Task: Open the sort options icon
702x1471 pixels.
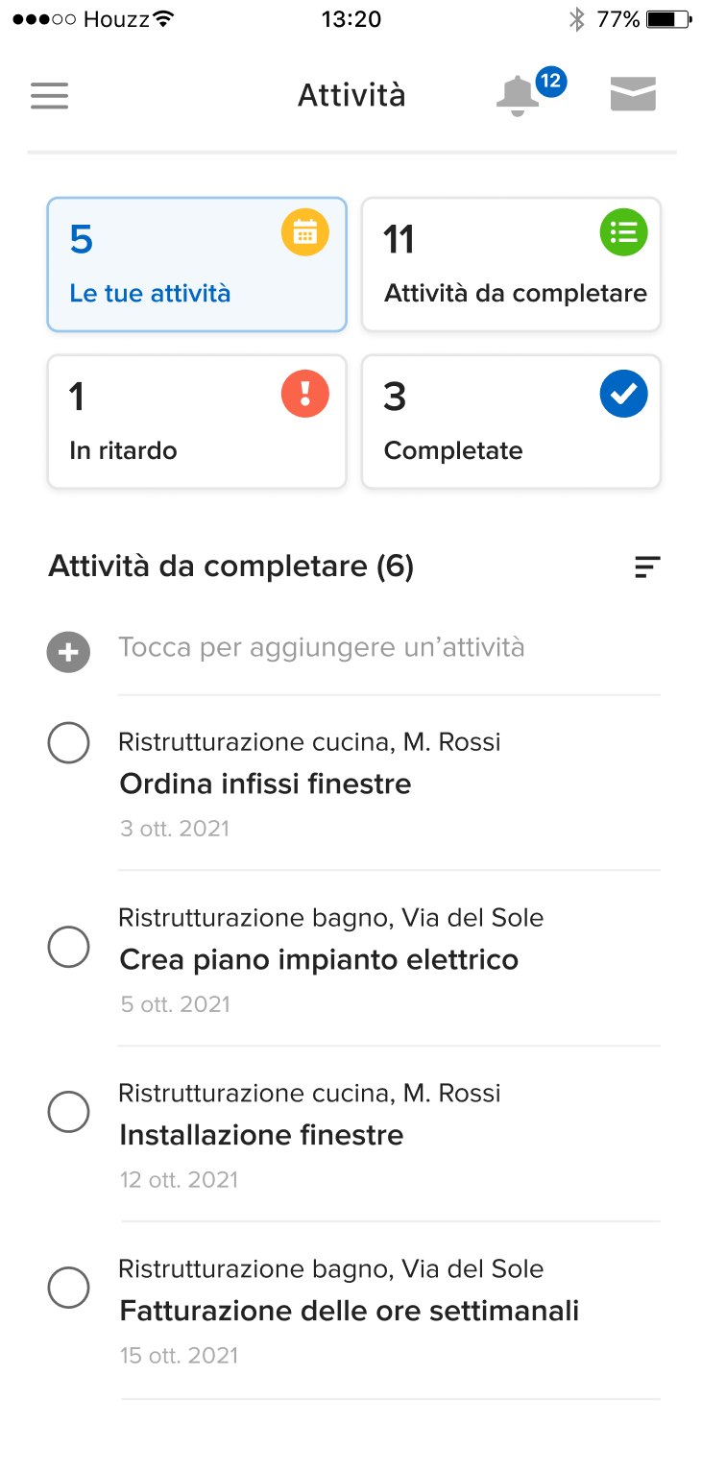Action: pos(647,567)
